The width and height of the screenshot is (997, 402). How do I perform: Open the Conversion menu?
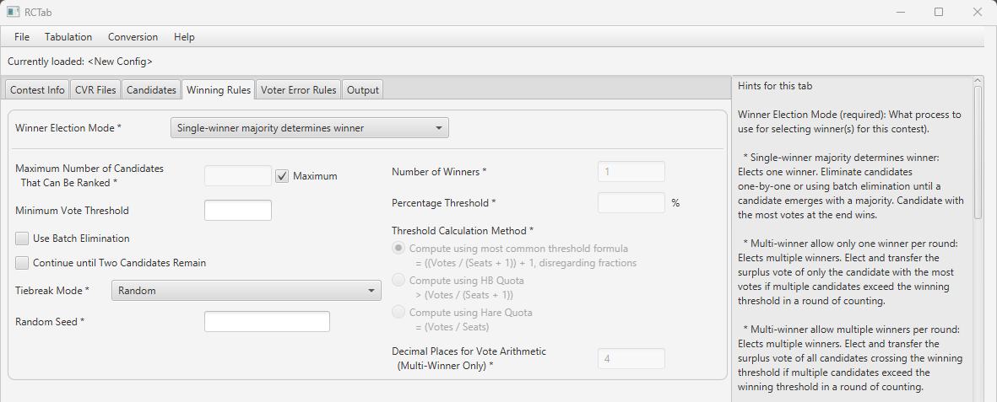click(x=133, y=37)
